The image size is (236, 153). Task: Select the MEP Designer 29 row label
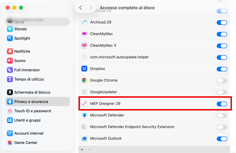(105, 104)
